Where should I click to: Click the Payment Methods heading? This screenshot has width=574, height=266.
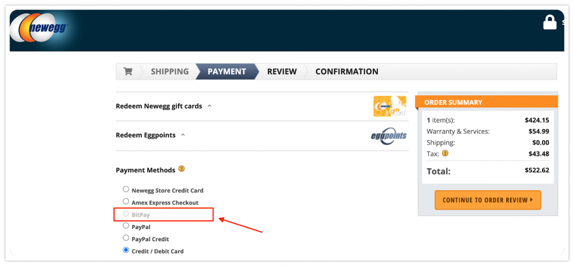[145, 171]
